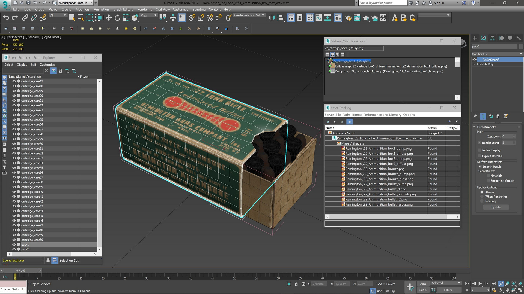Toggle visibility eye of pack2

(x=14, y=249)
